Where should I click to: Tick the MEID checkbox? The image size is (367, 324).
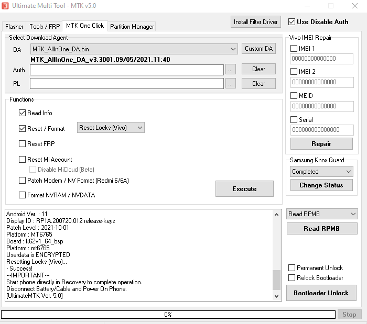[x=294, y=96]
